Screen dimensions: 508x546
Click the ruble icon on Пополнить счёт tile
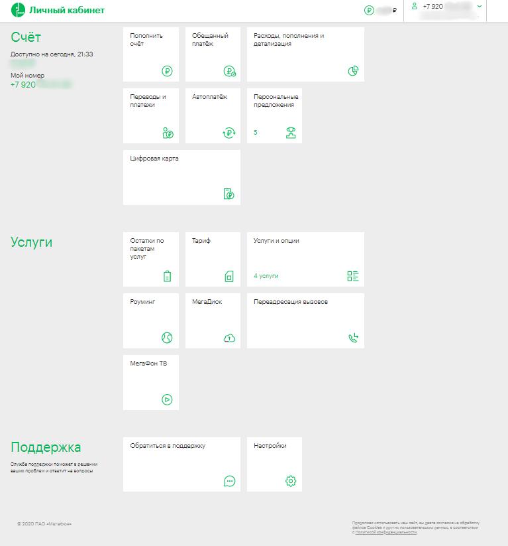[168, 71]
